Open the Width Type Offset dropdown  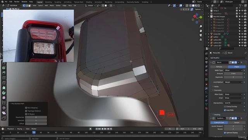click(x=233, y=70)
